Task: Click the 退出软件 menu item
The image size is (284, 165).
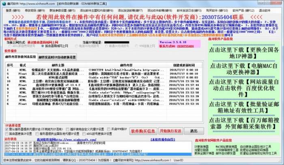Action: [265, 11]
